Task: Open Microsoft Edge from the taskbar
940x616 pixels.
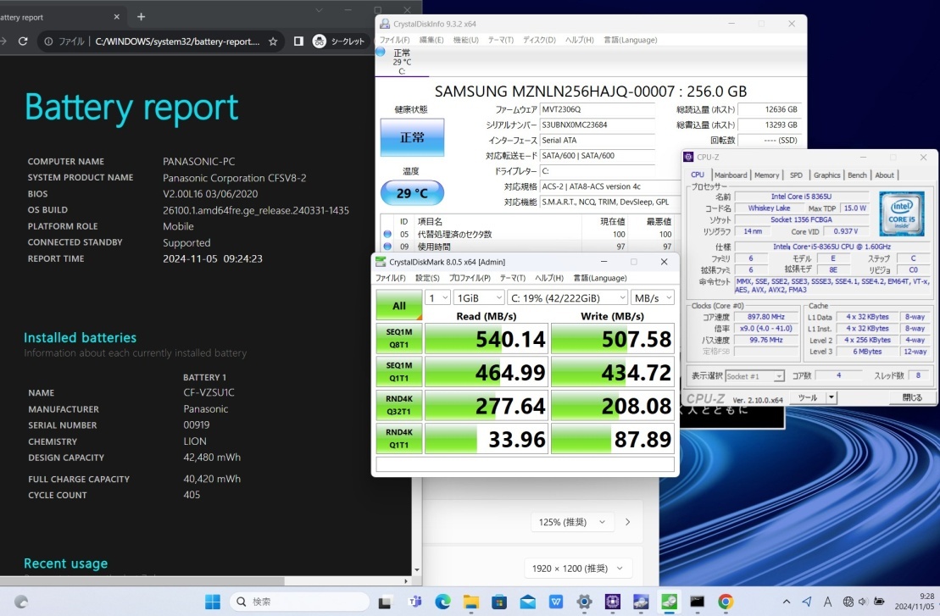Action: tap(442, 602)
